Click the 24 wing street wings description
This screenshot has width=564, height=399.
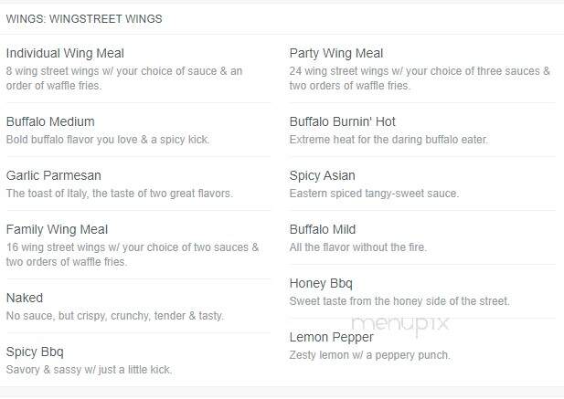pyautogui.click(x=420, y=79)
